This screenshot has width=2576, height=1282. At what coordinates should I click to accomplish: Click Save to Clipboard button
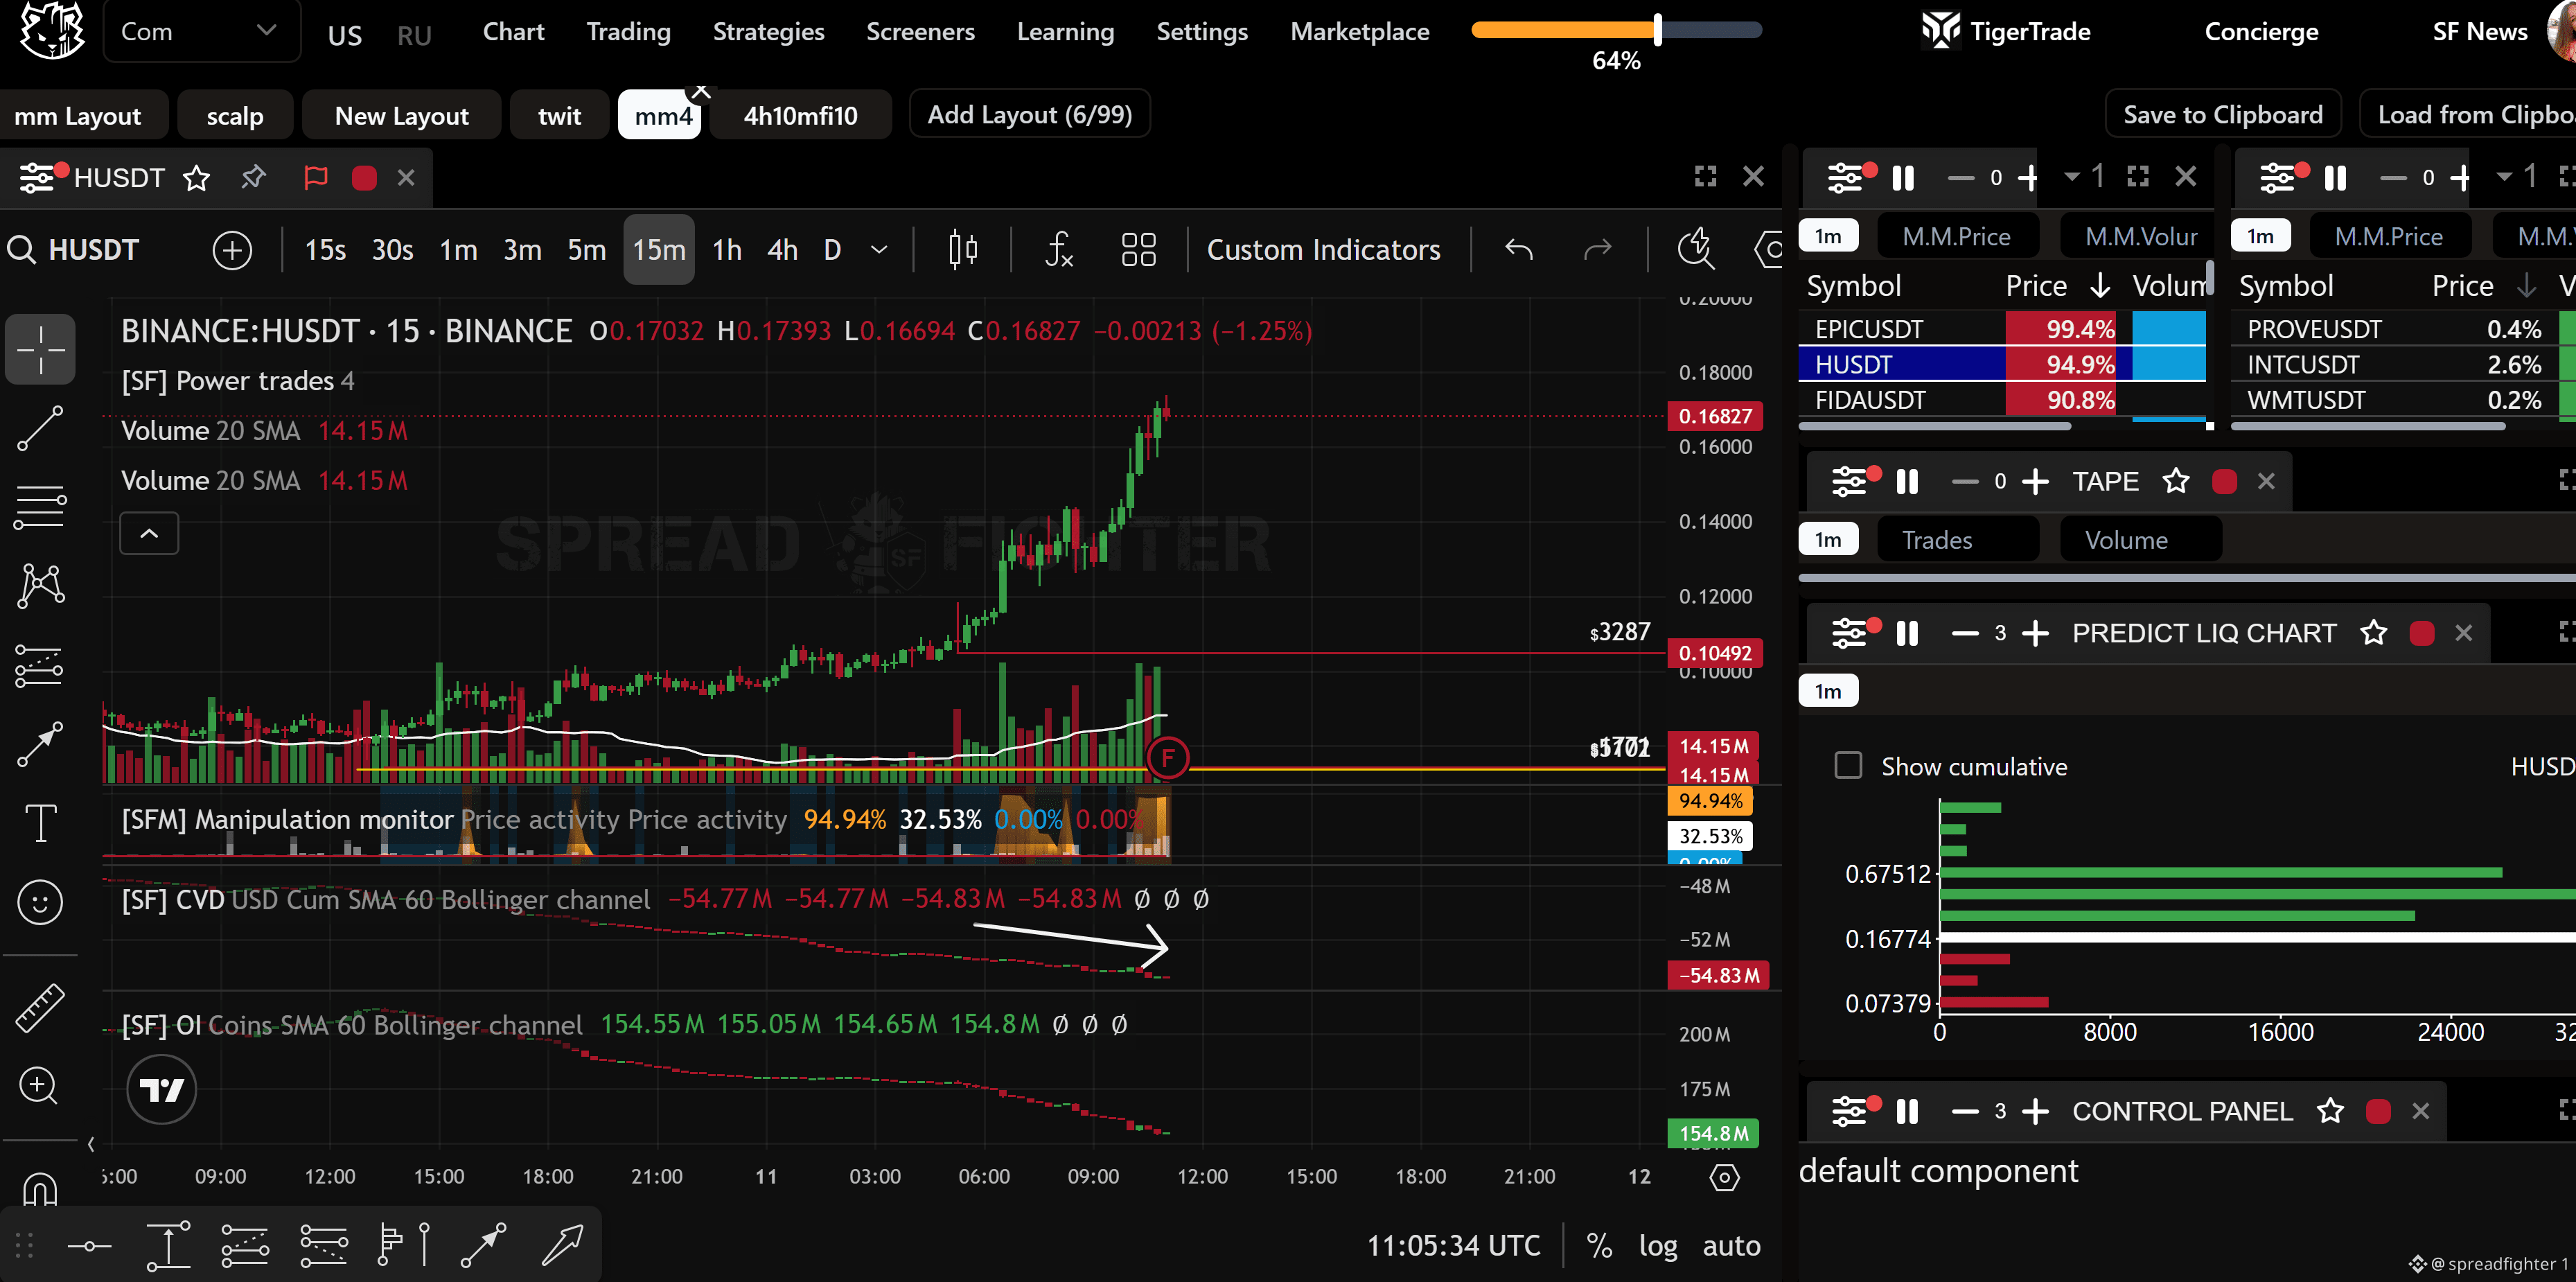point(2222,115)
